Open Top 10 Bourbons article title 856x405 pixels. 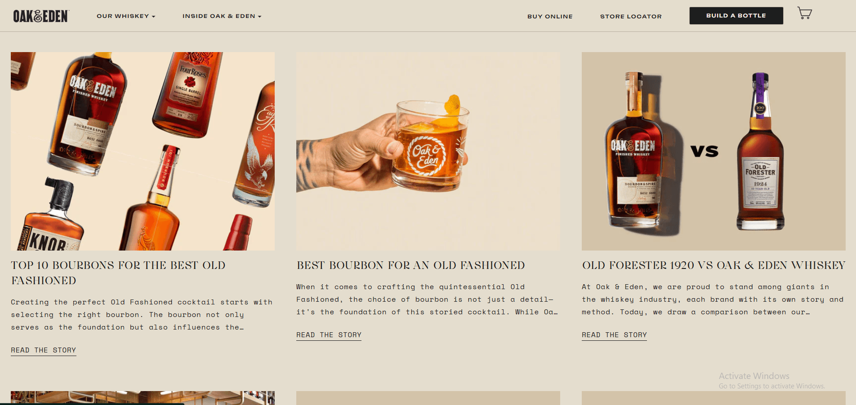118,273
